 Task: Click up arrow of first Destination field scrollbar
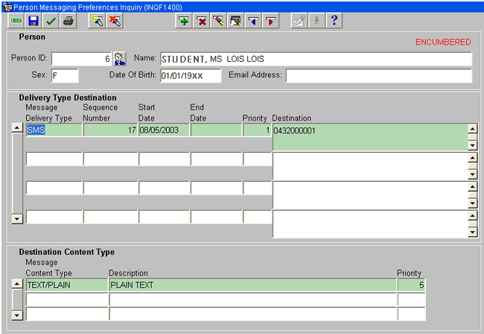click(472, 128)
